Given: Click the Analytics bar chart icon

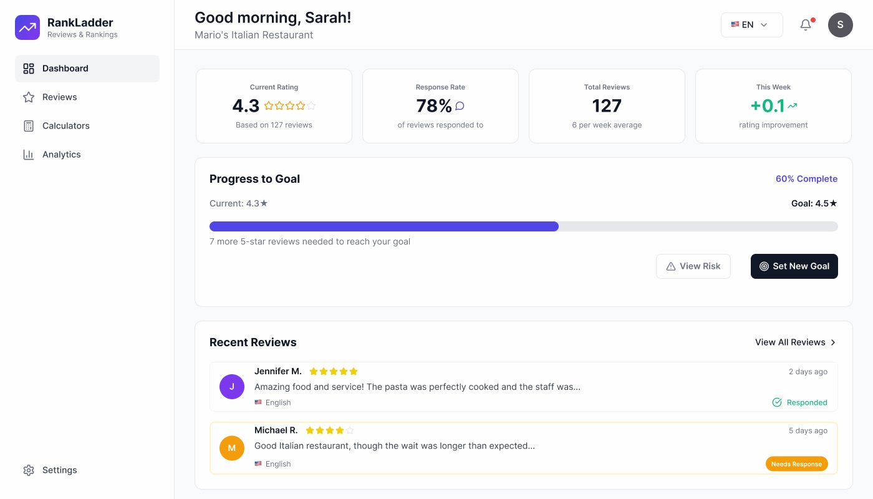Looking at the screenshot, I should click(x=29, y=155).
